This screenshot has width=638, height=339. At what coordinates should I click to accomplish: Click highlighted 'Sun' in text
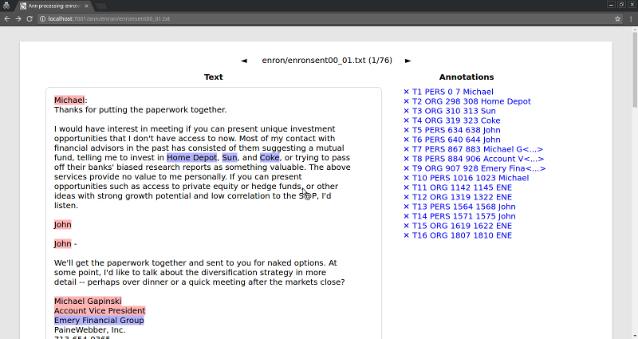230,157
